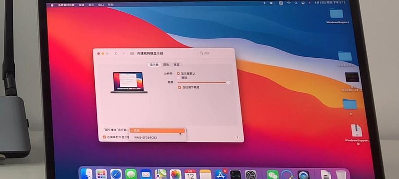Open battery status in menu bar

(x=272, y=3)
